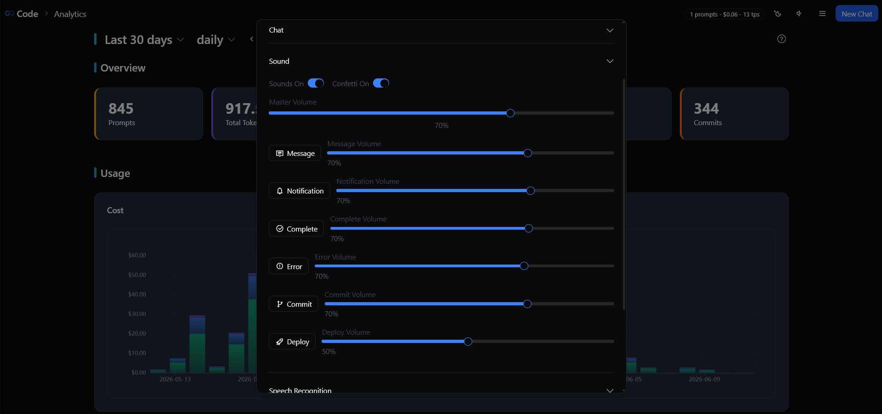Turn off the Confetti On switch

click(x=381, y=83)
